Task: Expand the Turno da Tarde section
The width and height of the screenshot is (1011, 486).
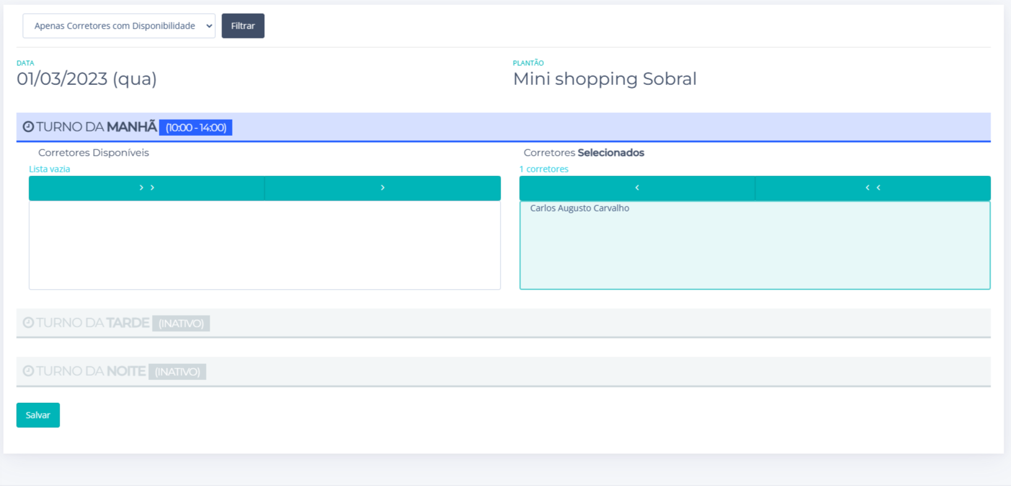Action: 93,323
